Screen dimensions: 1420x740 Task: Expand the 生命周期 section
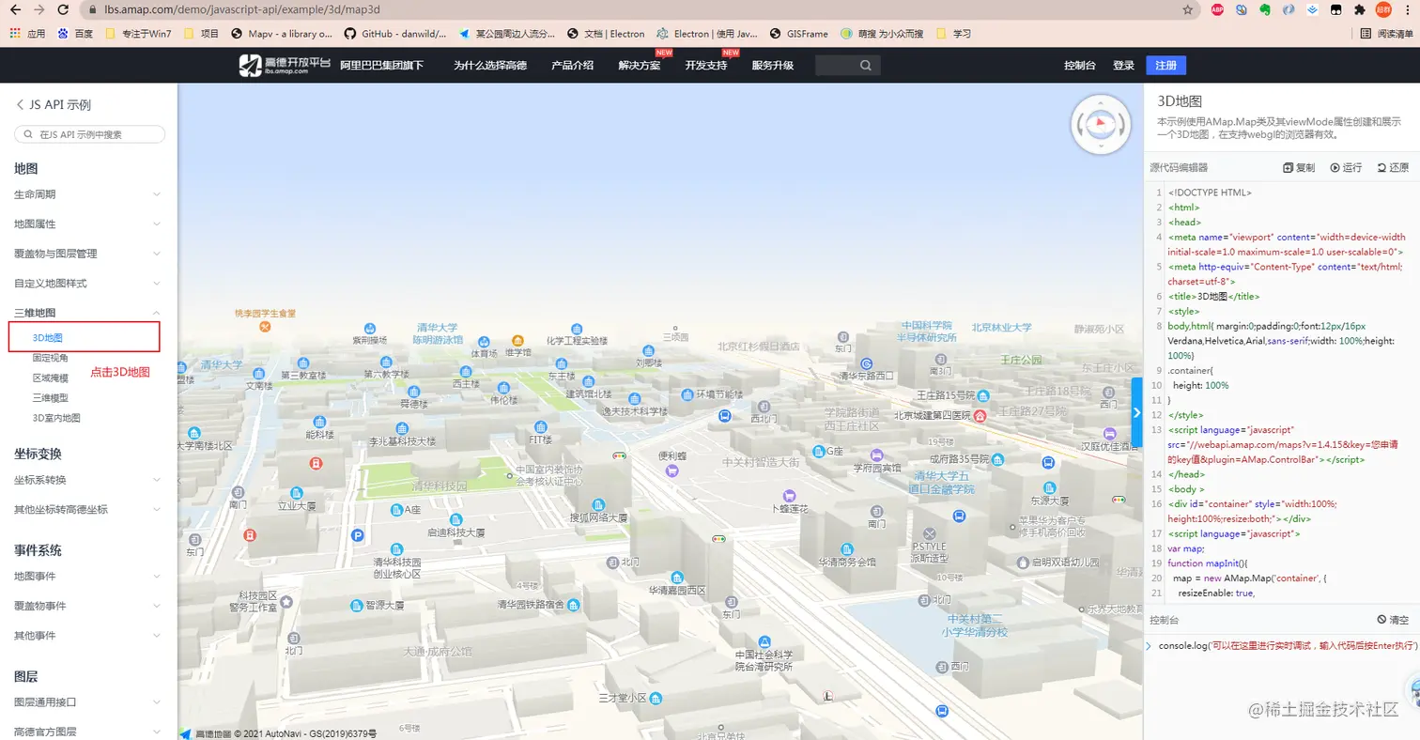click(156, 194)
